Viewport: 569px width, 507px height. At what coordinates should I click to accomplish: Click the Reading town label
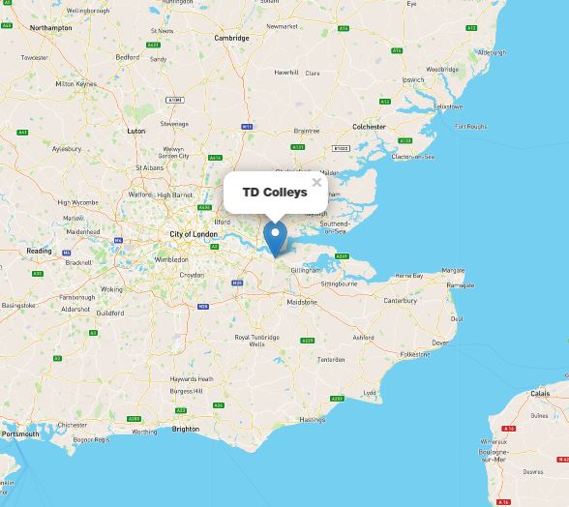tap(39, 251)
